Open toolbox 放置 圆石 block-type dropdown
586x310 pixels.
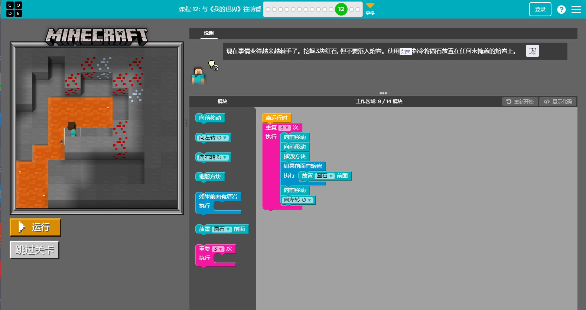coord(222,229)
